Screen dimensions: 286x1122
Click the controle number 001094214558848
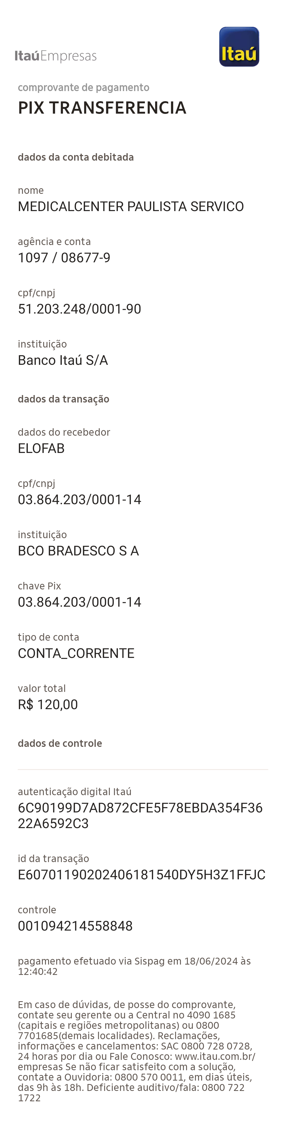pyautogui.click(x=75, y=926)
